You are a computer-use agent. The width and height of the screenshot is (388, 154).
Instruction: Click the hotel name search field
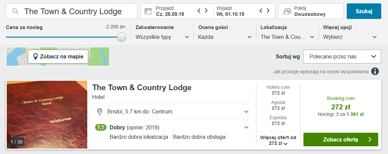coord(71,11)
